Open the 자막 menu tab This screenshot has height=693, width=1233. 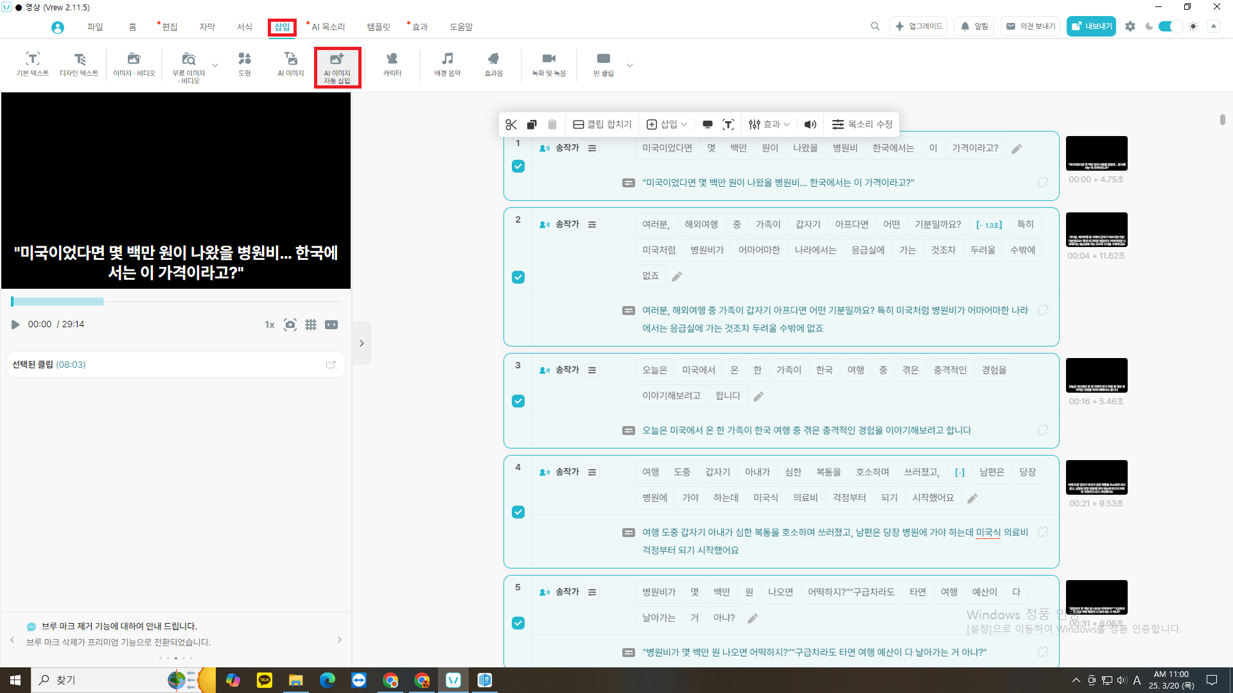click(207, 27)
